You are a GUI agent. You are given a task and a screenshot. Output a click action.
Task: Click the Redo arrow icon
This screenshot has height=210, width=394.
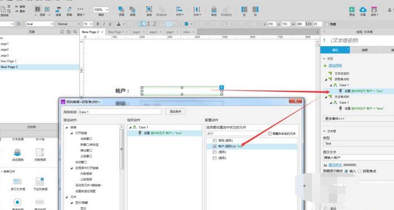point(17,11)
